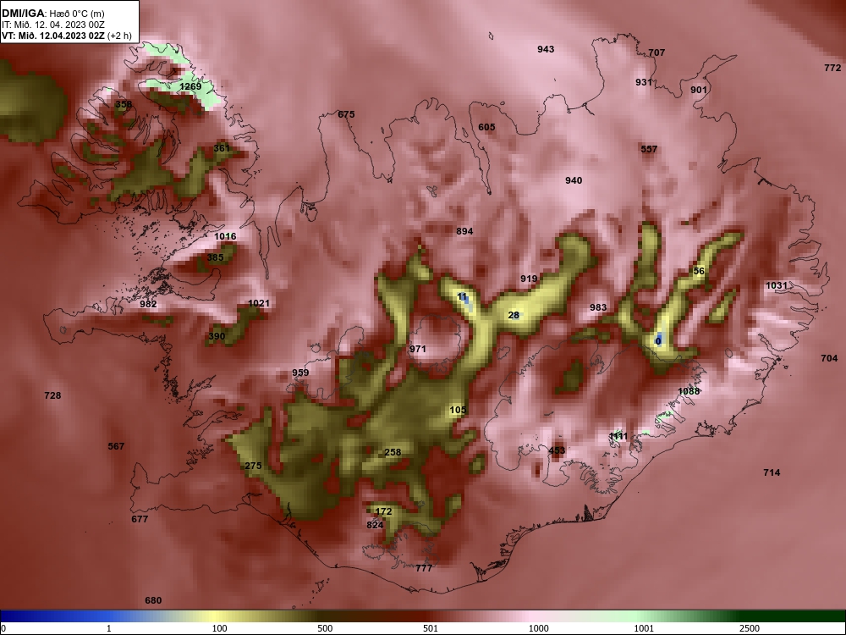This screenshot has width=846, height=635.
Task: Pick the dark blue end of the color scale
Action: coord(27,616)
